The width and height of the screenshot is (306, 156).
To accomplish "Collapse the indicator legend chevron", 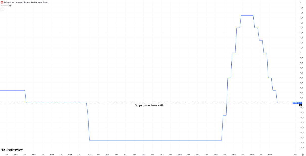I will [x=2, y=9].
